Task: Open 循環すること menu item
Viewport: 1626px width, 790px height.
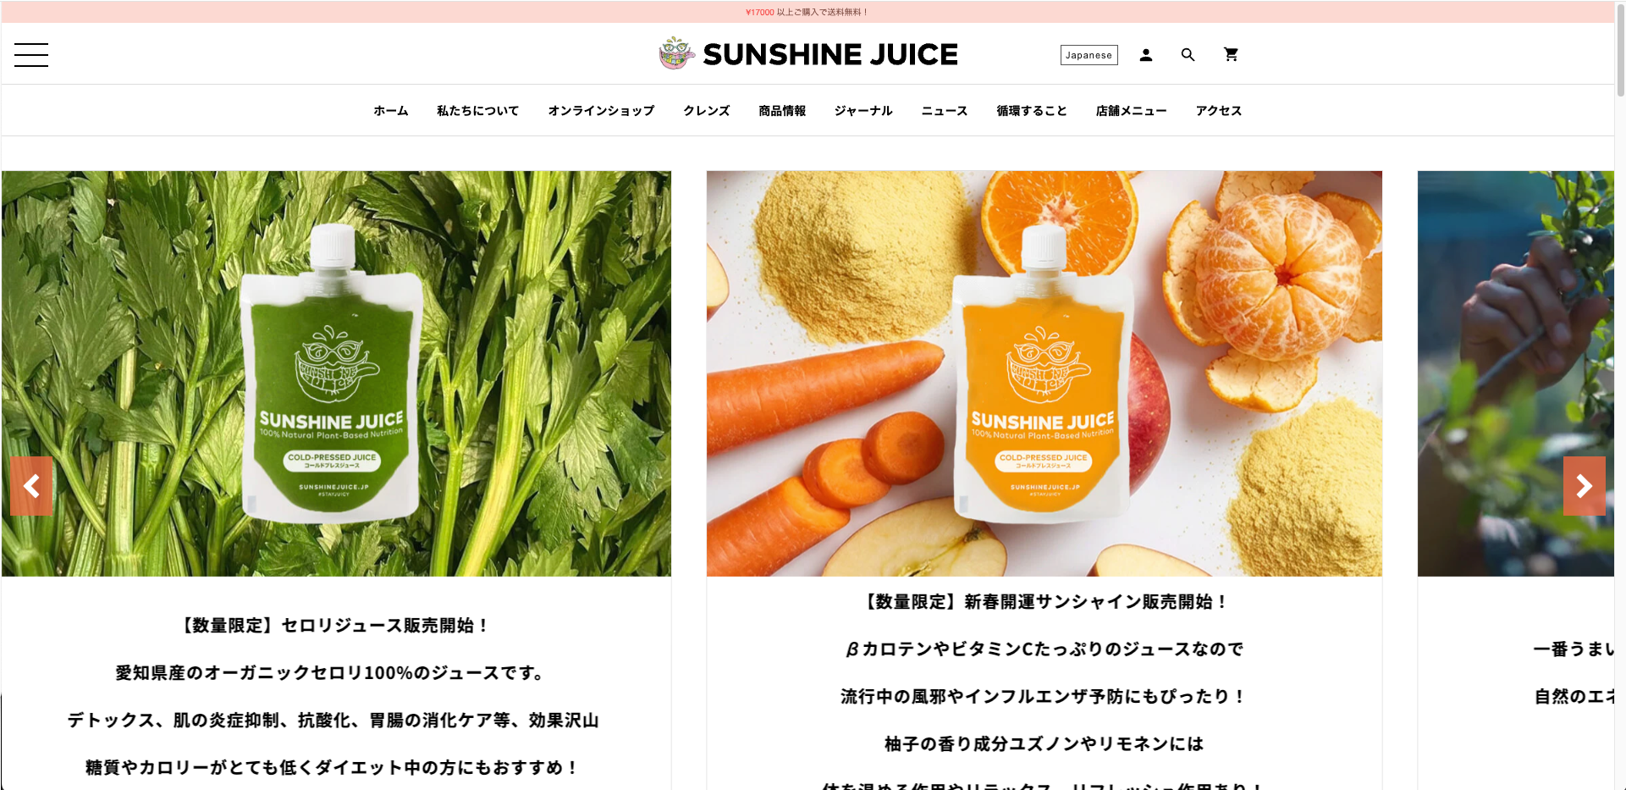Action: [x=1032, y=111]
